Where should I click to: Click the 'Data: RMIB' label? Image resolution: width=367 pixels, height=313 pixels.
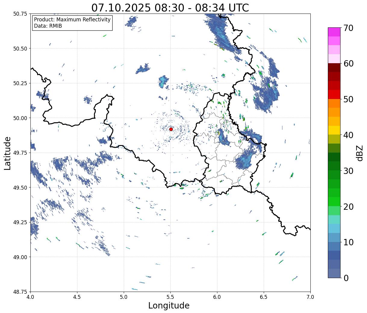[x=48, y=26]
